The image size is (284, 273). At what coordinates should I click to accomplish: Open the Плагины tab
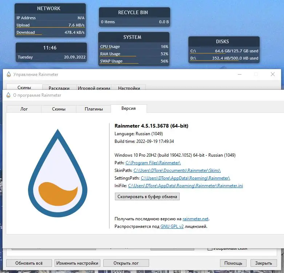pos(94,109)
